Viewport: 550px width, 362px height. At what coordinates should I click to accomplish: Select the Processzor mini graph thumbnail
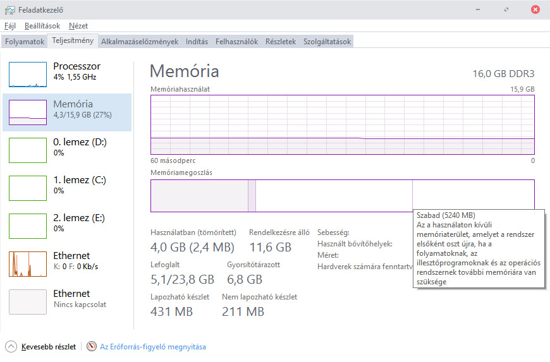coord(28,75)
